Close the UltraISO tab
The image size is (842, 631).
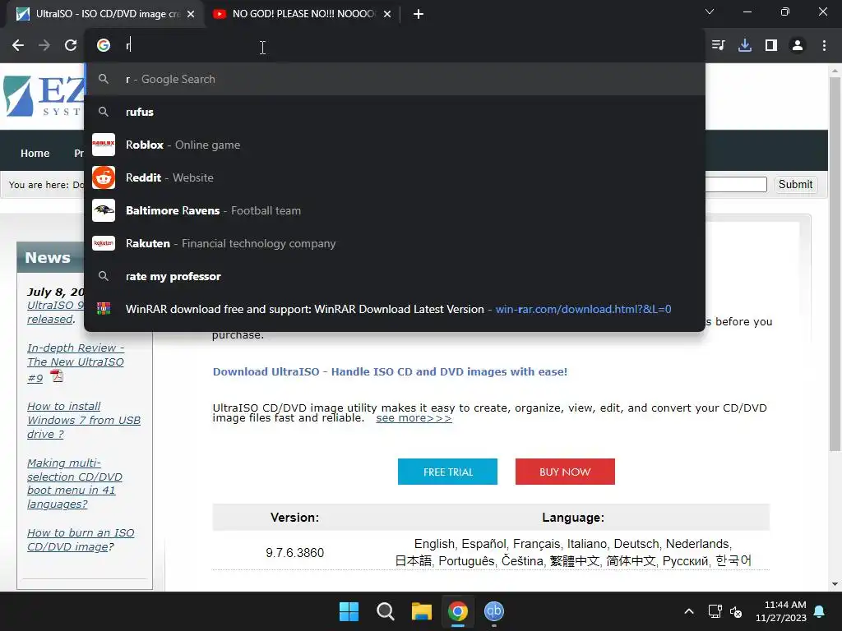point(191,14)
